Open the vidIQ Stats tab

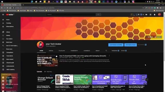click(x=124, y=51)
